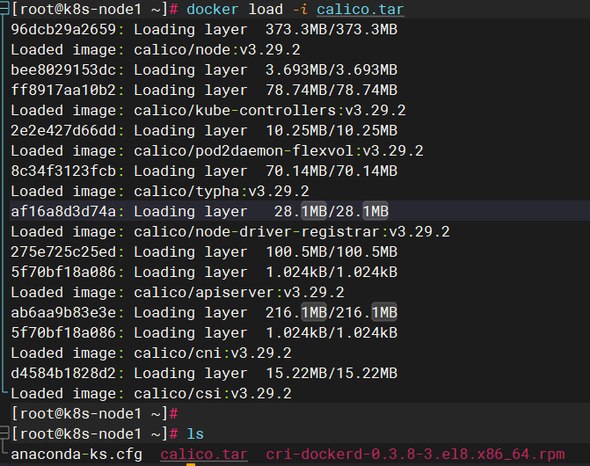The width and height of the screenshot is (590, 466).
Task: Click layer ID 8c34f3123fcb
Action: (63, 171)
